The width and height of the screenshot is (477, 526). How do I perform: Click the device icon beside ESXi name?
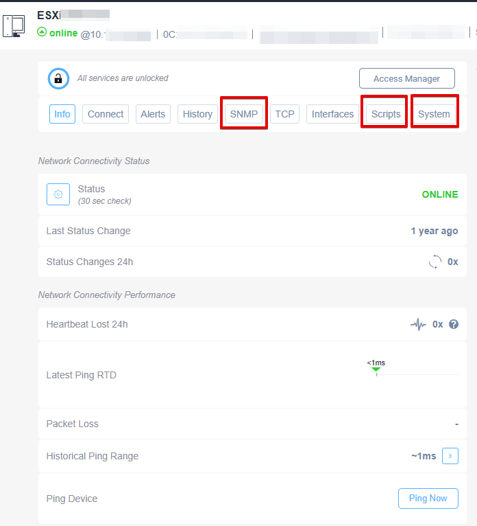(x=14, y=26)
